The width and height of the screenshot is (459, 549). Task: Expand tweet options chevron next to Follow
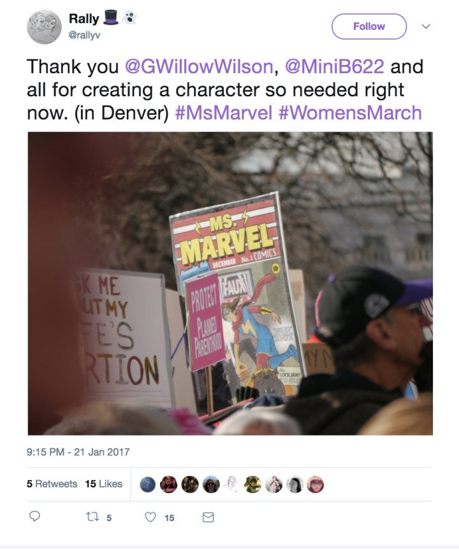[426, 26]
